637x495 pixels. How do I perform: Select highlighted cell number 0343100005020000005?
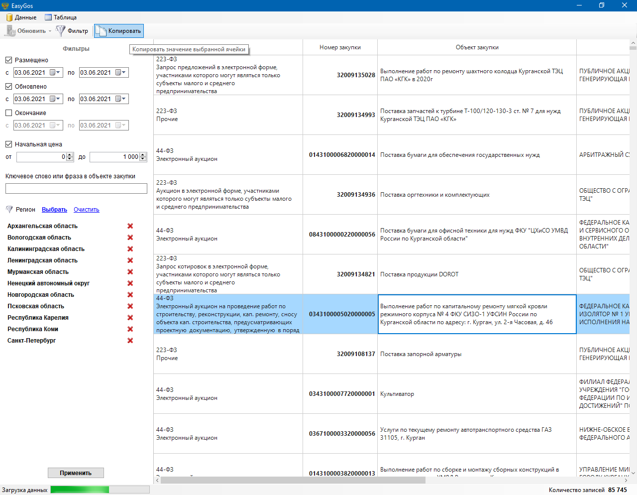tap(340, 314)
